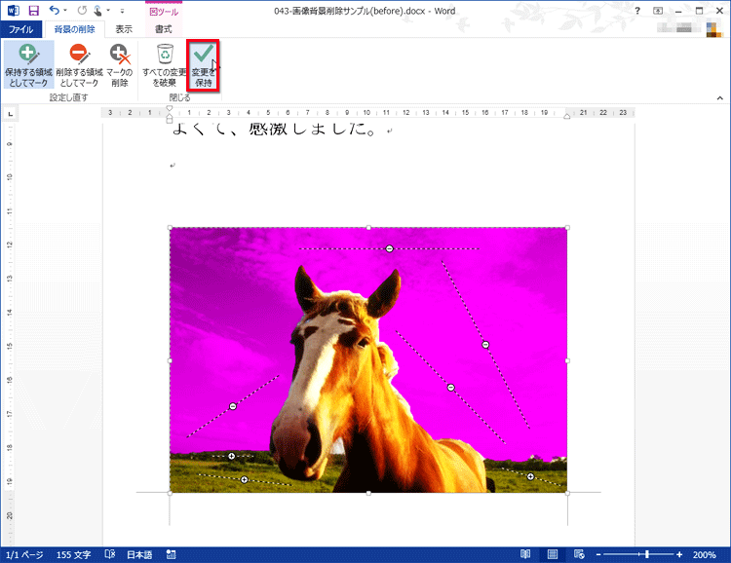Click macro recording icon in status bar
Screen dimensions: 731x563
172,554
